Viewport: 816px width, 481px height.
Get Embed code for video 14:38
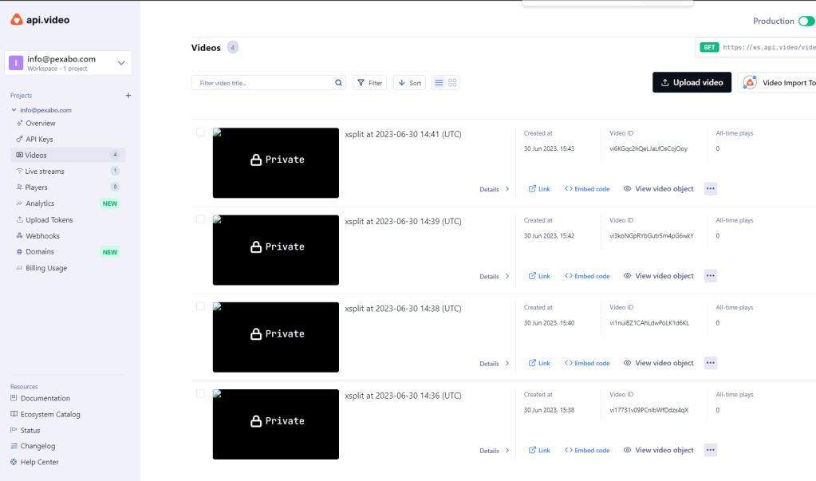(587, 363)
